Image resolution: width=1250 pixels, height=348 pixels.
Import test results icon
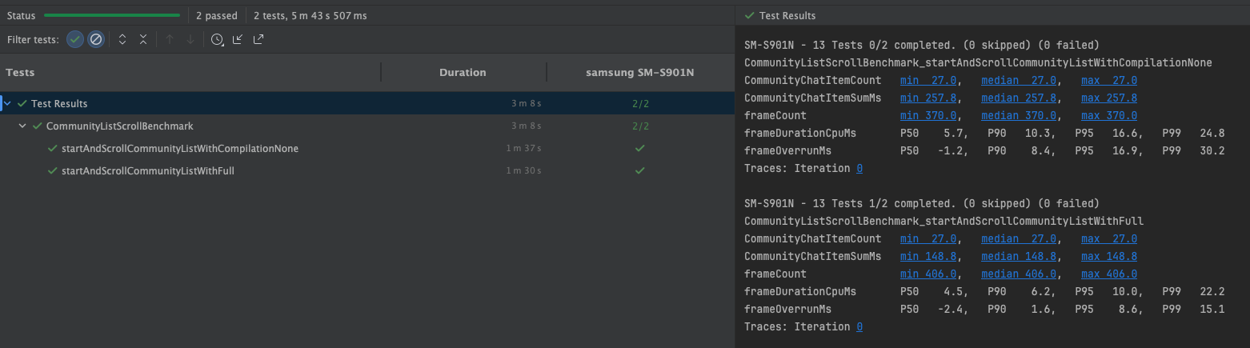238,39
